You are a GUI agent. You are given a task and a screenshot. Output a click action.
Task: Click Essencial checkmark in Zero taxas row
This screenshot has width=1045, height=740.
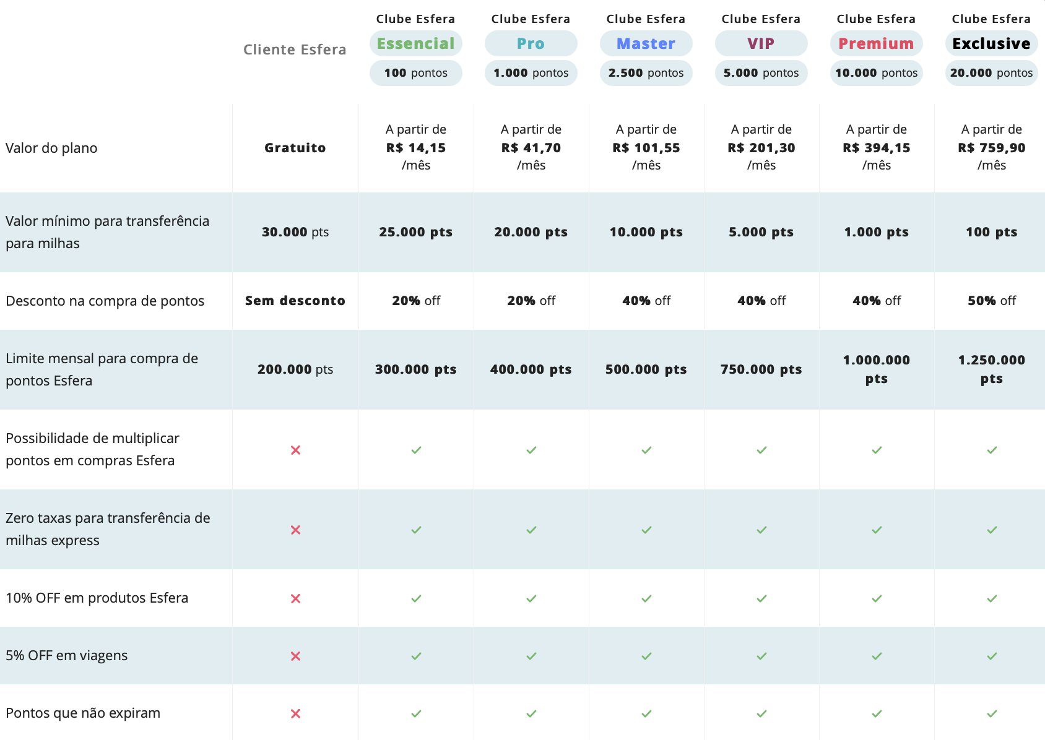tap(416, 530)
